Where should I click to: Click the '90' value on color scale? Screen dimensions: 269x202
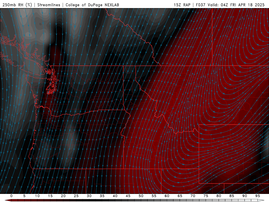245,196
